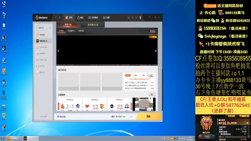Select the third sidebar game entry

pyautogui.click(x=43, y=47)
